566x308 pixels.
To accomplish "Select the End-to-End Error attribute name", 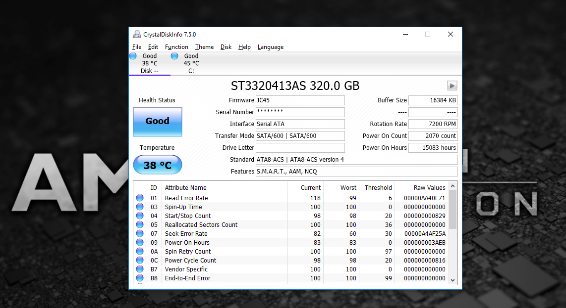I will pos(188,278).
